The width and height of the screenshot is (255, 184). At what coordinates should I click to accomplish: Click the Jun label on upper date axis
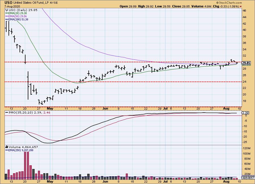coord(105,108)
